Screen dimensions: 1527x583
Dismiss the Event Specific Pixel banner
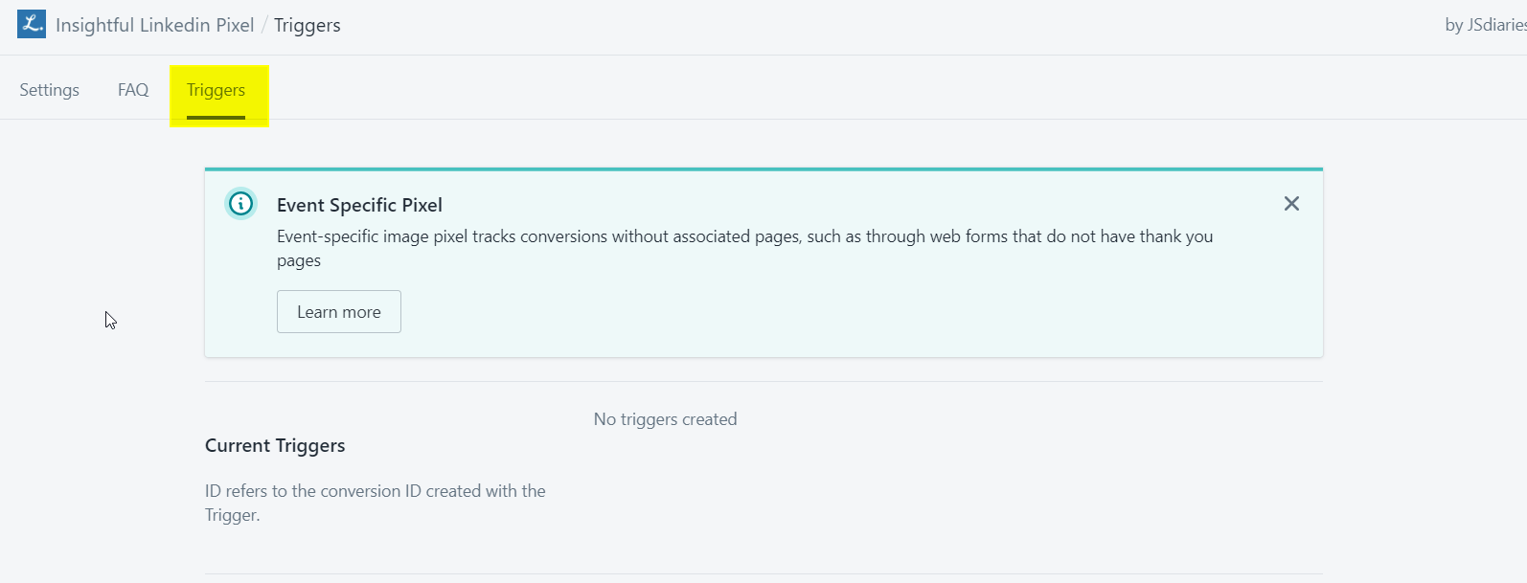click(1291, 203)
